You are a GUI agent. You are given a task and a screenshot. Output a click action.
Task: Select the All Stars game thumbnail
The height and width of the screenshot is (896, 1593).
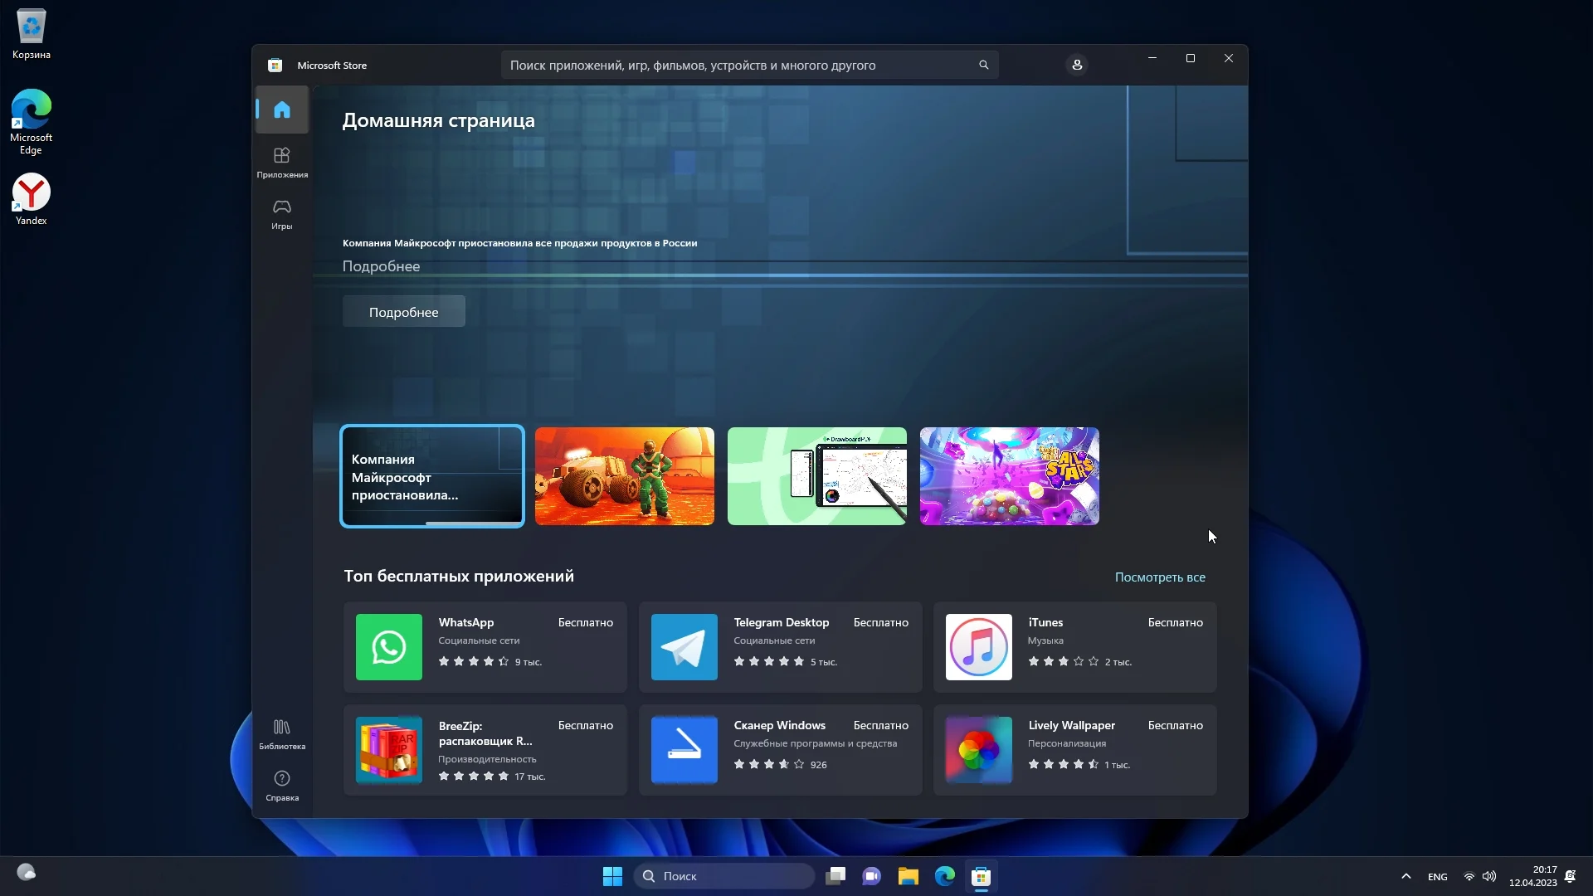point(1009,476)
